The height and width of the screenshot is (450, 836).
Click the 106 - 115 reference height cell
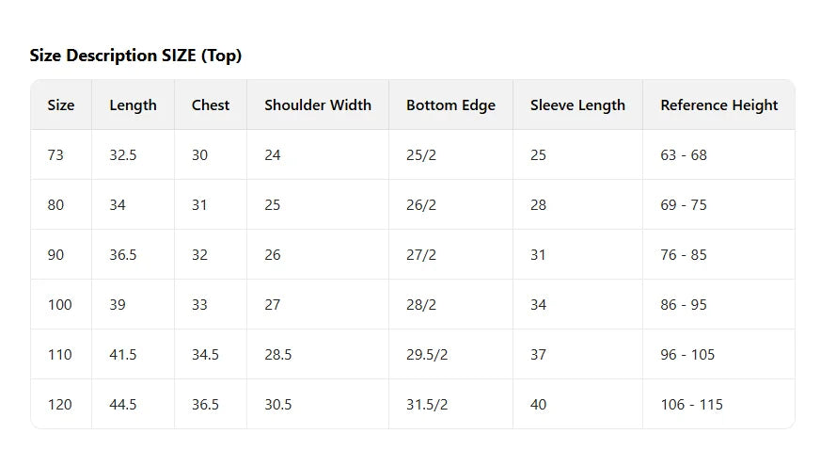tap(691, 404)
